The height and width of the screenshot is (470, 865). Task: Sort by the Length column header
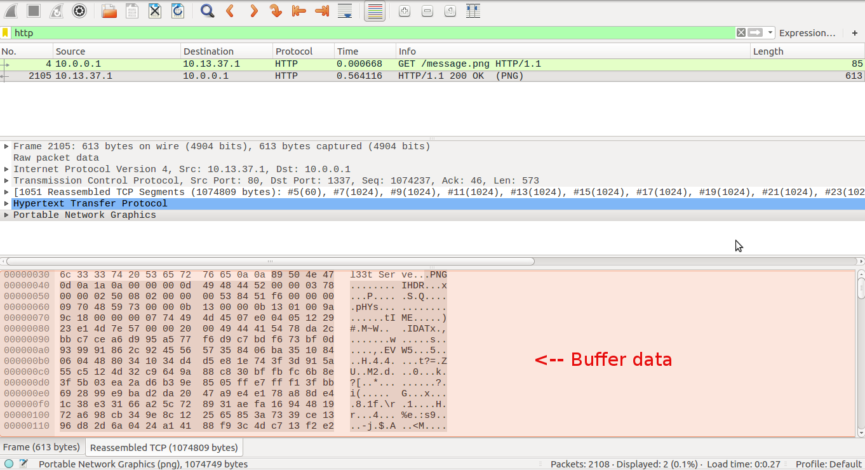[807, 51]
